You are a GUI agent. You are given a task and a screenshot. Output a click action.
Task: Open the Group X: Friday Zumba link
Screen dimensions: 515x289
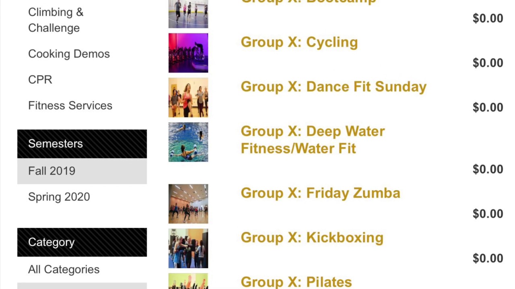click(x=320, y=193)
